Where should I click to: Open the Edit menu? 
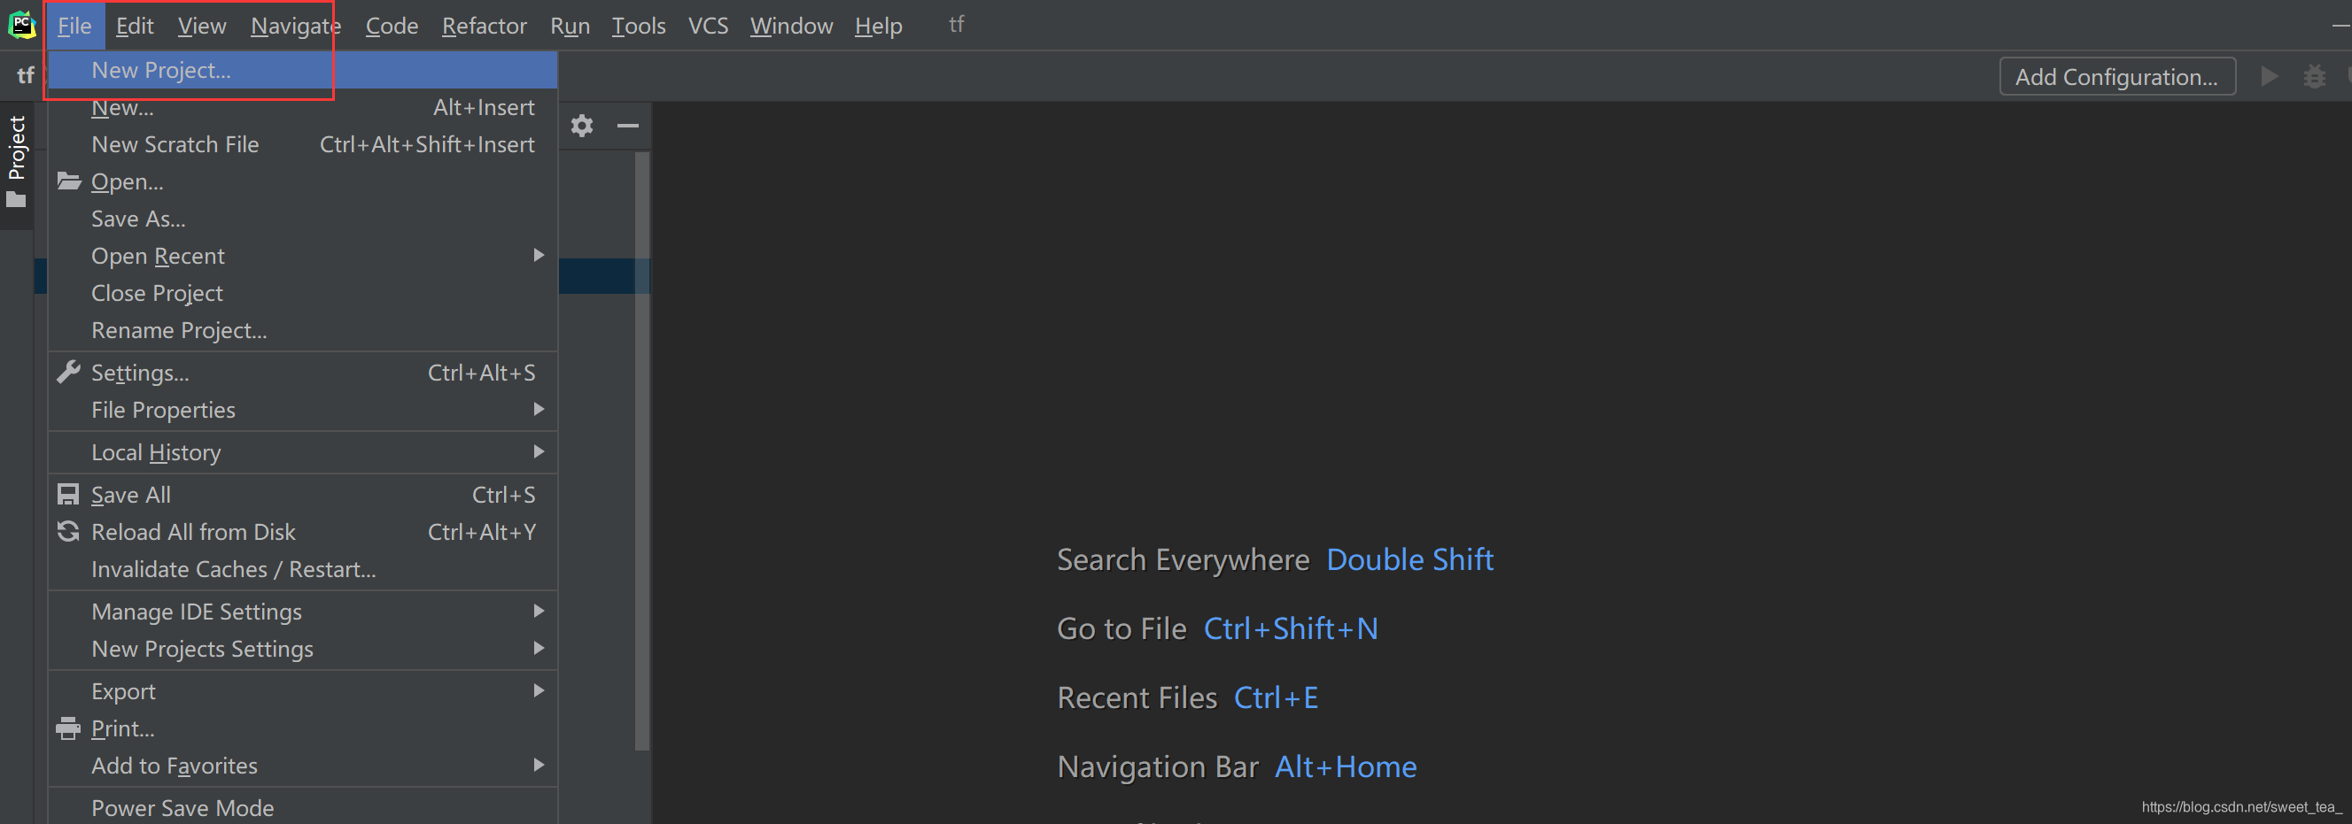pos(135,26)
